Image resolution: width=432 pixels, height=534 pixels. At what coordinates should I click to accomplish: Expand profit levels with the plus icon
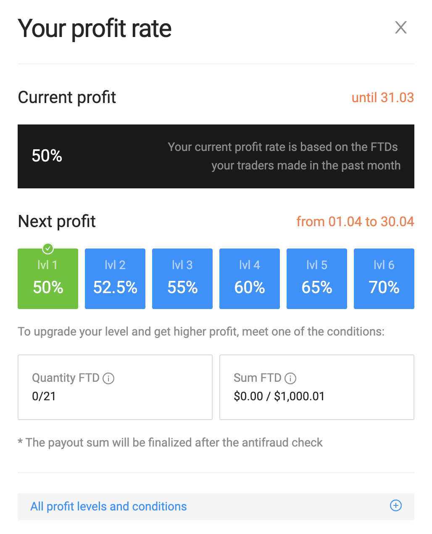[396, 505]
